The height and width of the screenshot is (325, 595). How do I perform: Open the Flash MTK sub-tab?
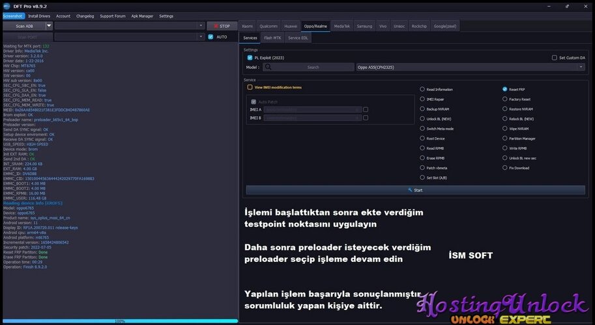pyautogui.click(x=272, y=38)
